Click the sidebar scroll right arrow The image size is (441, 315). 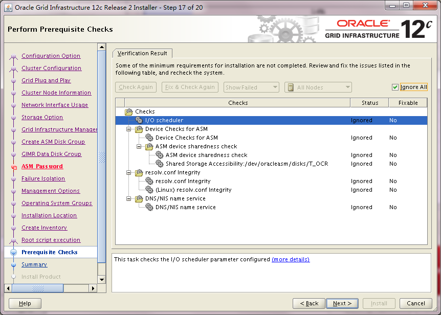point(93,288)
